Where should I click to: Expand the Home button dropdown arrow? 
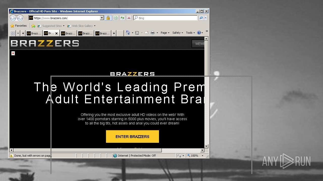[x=132, y=33]
